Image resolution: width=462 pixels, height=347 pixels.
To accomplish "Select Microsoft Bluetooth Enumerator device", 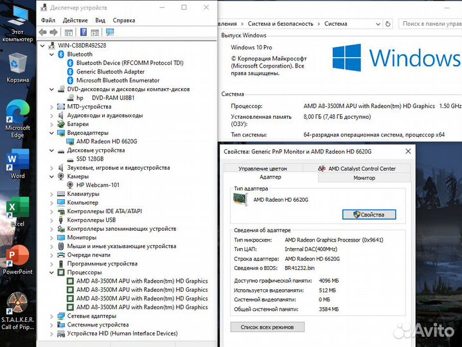I will tap(118, 80).
